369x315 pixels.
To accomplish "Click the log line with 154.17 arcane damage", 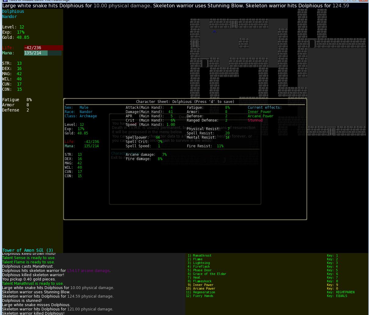I will pos(56,270).
